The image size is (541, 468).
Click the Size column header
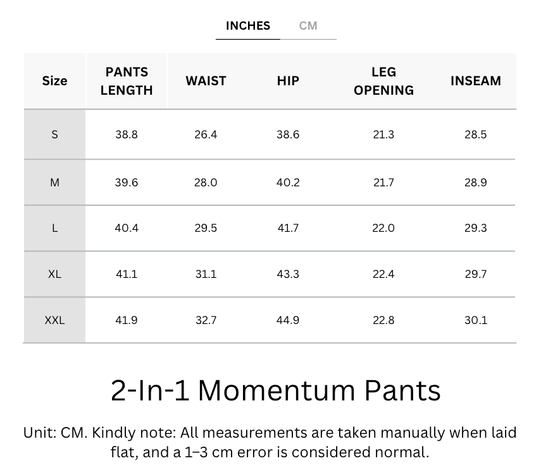(54, 81)
